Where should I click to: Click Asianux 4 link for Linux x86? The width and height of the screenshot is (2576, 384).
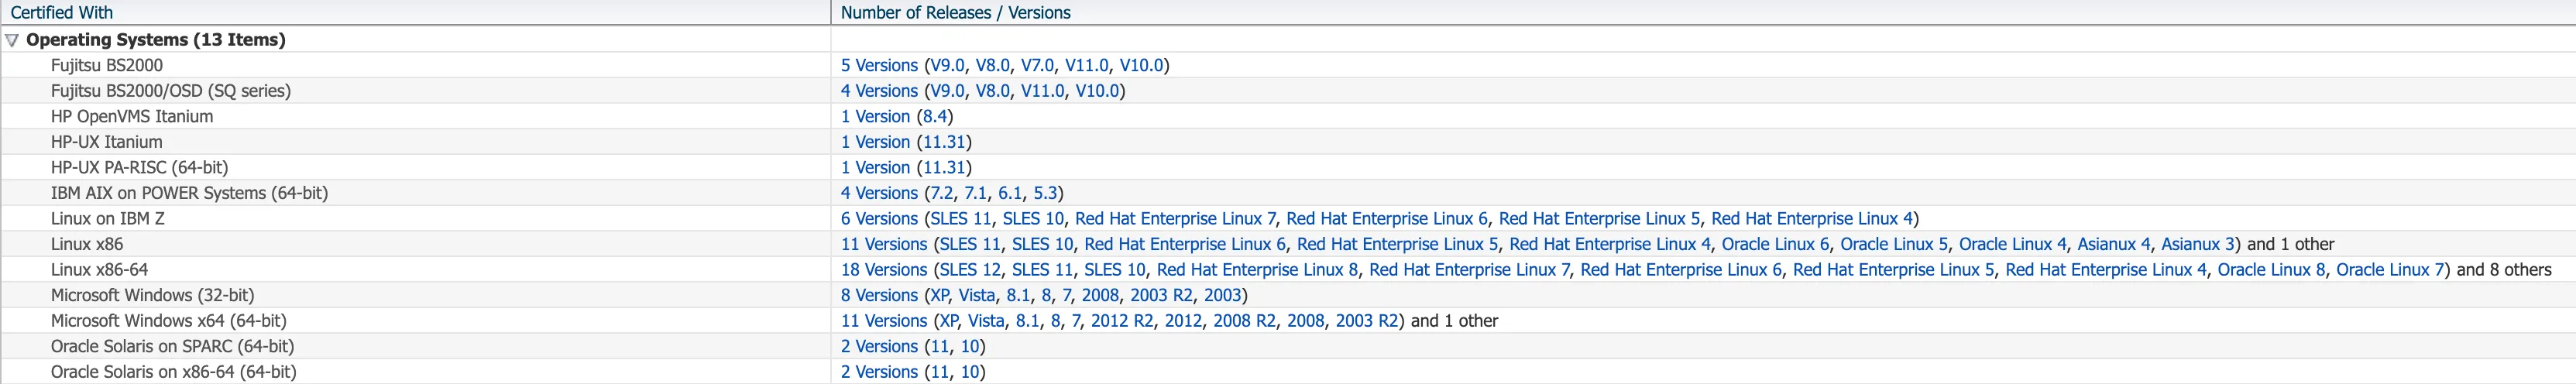tap(2113, 244)
